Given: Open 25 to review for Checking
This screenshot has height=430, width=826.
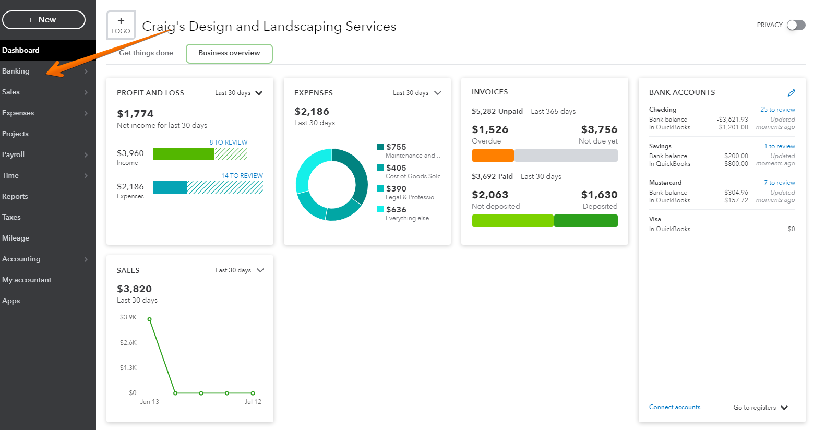Looking at the screenshot, I should [x=777, y=110].
